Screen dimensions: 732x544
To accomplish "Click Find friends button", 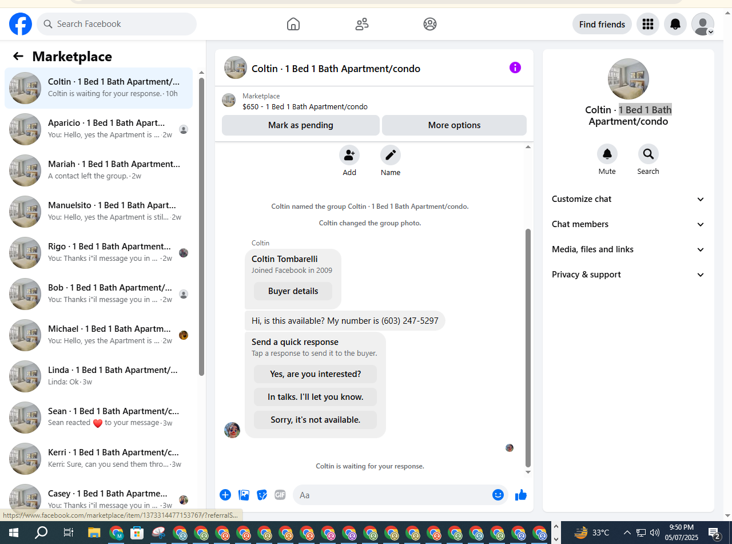I will pos(602,24).
